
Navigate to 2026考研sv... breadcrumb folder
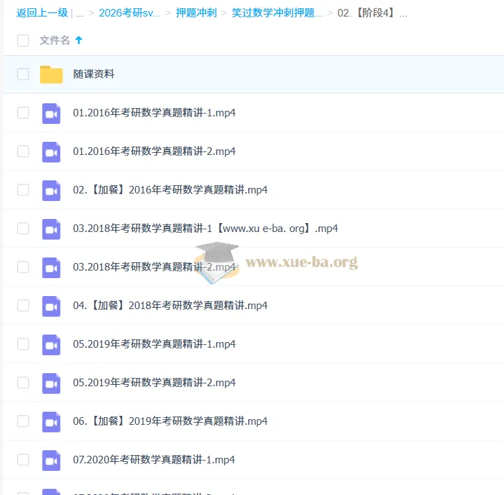(130, 13)
